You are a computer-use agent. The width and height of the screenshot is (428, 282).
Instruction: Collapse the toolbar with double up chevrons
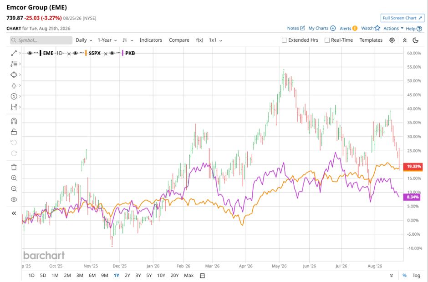coord(404,40)
